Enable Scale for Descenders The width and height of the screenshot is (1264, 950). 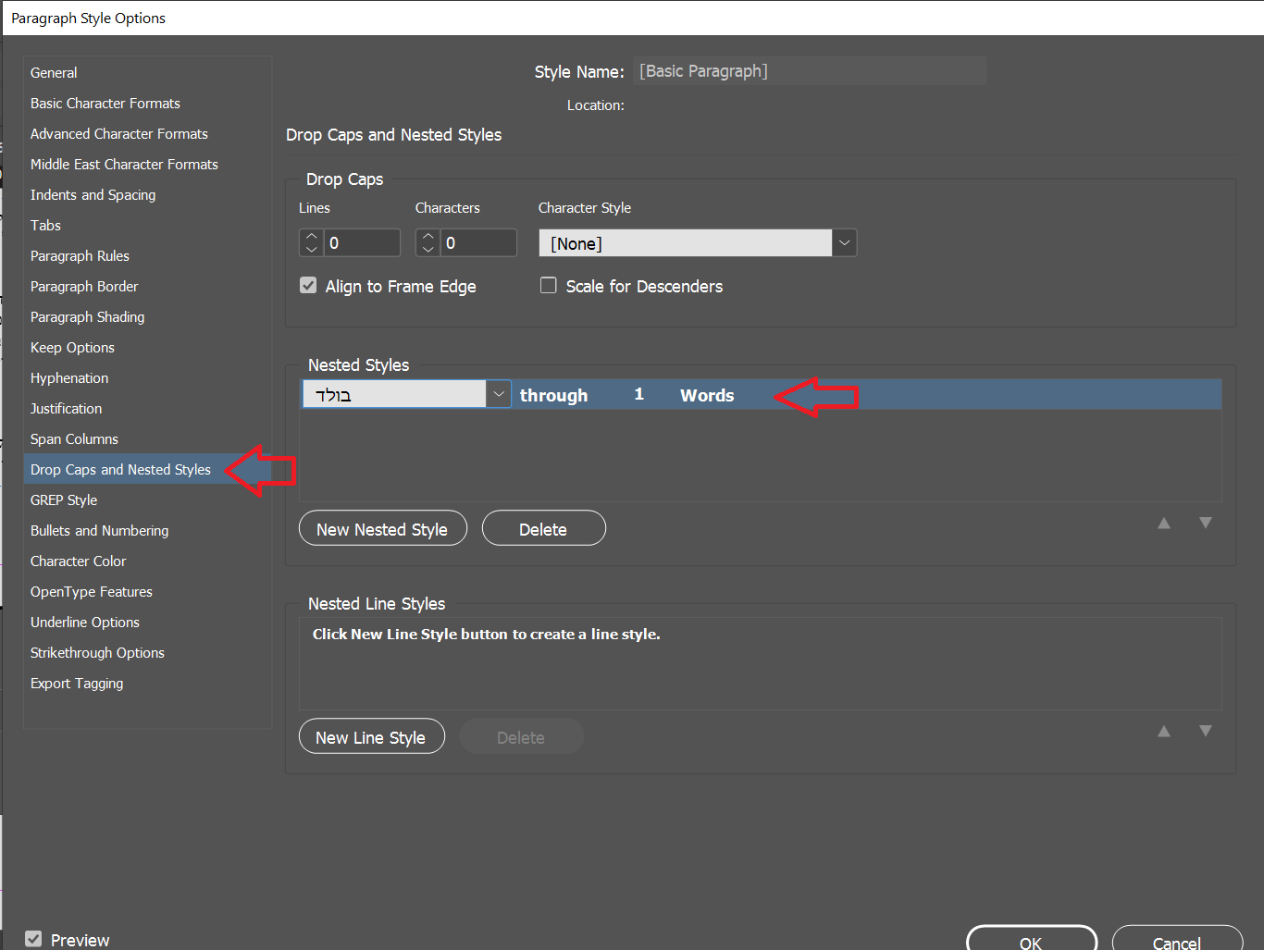[549, 286]
